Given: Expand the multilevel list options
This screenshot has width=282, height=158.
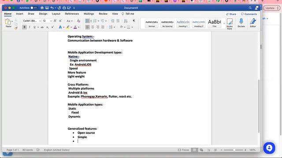Looking at the screenshot, I should 106,21.
